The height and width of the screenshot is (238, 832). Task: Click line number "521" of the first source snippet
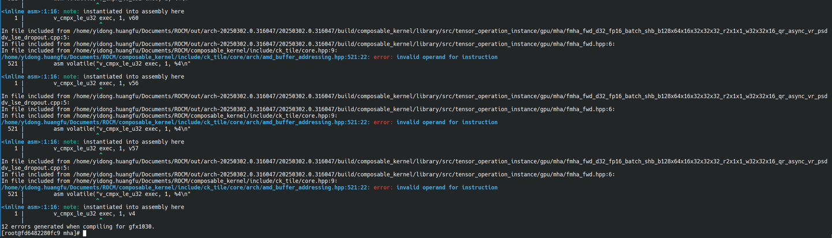(13, 64)
